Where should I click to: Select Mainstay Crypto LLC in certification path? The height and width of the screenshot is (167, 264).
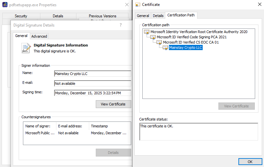pyautogui.click(x=186, y=48)
